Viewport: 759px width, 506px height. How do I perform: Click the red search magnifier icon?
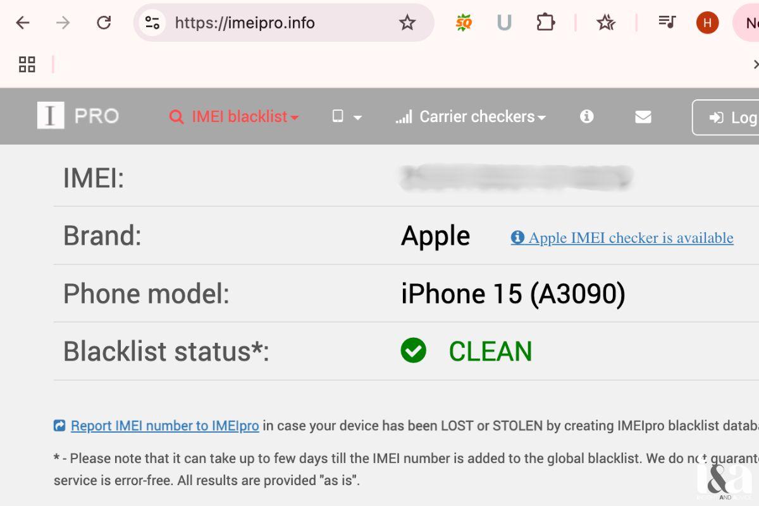[x=176, y=117]
